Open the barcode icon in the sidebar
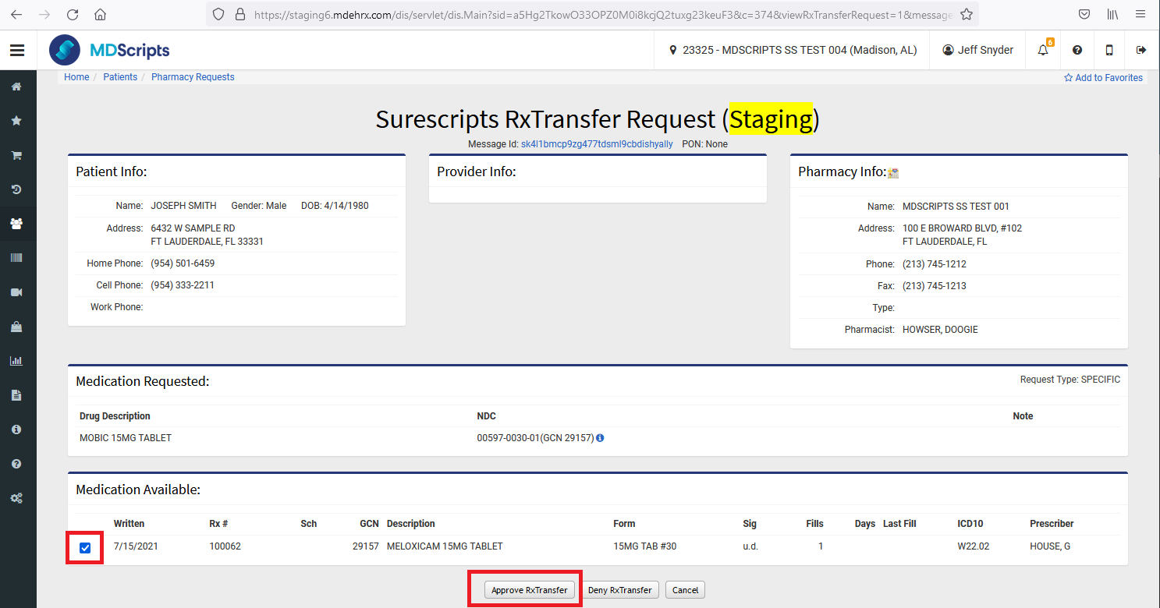Image resolution: width=1160 pixels, height=608 pixels. click(x=16, y=258)
